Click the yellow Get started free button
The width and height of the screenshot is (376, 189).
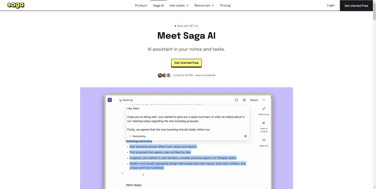click(x=186, y=63)
